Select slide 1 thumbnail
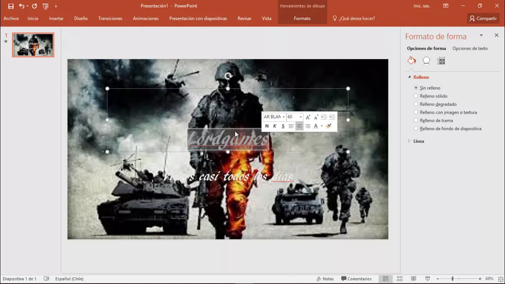 tap(33, 45)
